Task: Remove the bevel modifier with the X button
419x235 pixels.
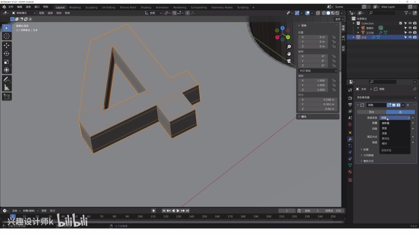Action: pyautogui.click(x=408, y=105)
